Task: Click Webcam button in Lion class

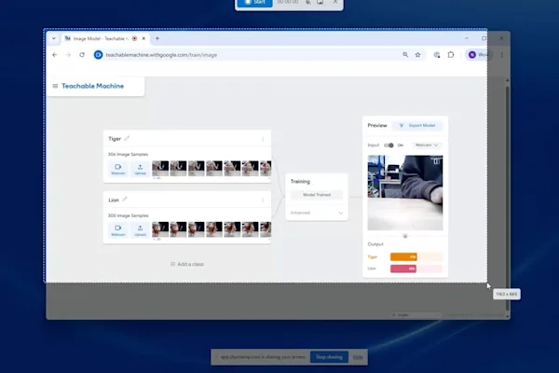Action: (118, 230)
